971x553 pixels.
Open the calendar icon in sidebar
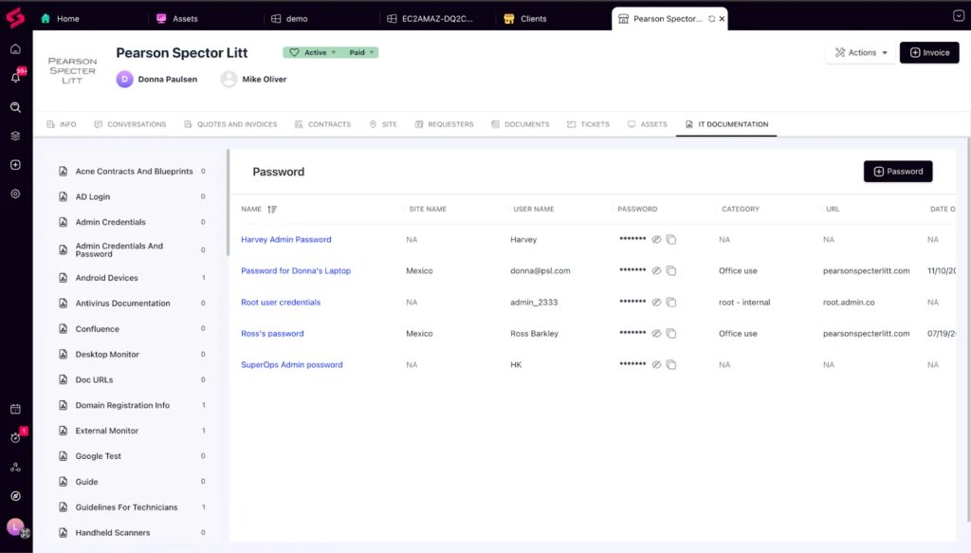[x=15, y=409]
